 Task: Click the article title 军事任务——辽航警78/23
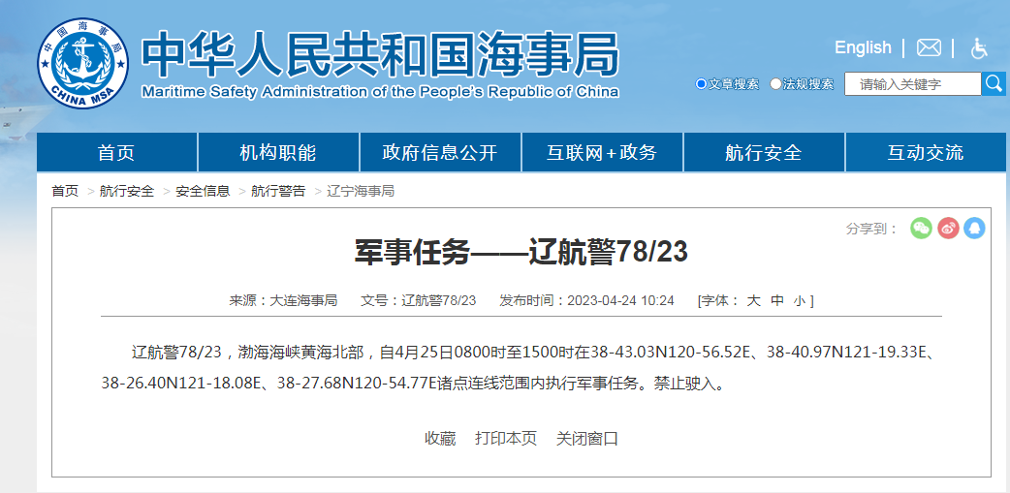click(x=521, y=253)
